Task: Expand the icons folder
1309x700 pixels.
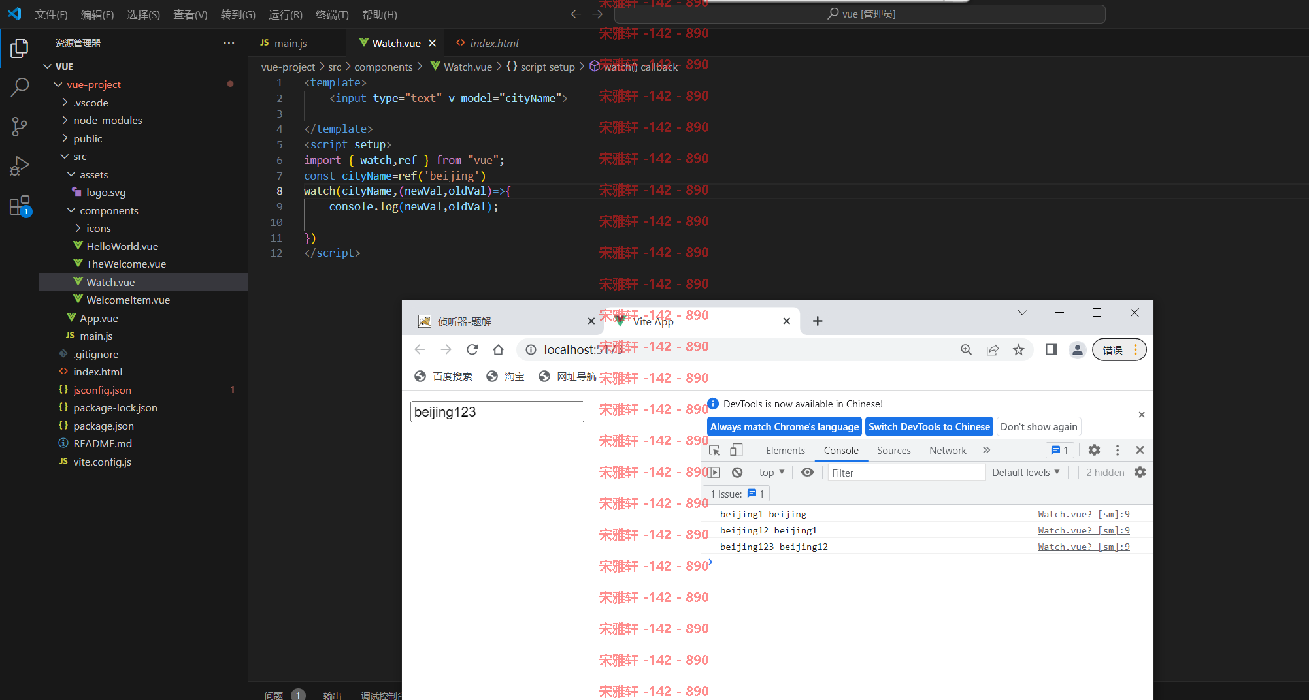Action: 78,228
